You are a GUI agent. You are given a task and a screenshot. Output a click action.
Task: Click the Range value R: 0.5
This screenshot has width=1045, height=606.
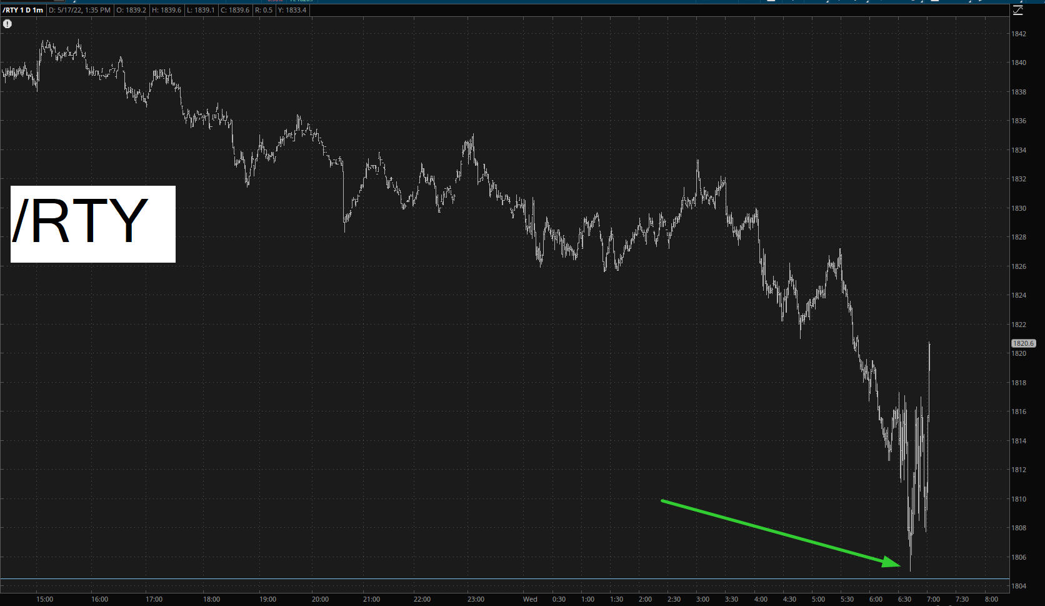pos(264,10)
